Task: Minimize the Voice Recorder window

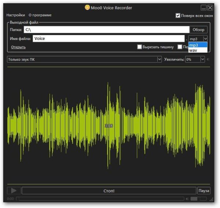Action: pyautogui.click(x=203, y=8)
